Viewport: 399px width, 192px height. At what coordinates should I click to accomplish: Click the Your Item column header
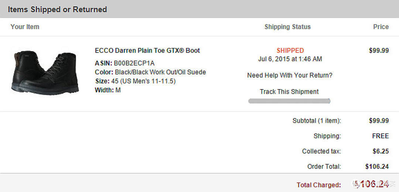25,27
